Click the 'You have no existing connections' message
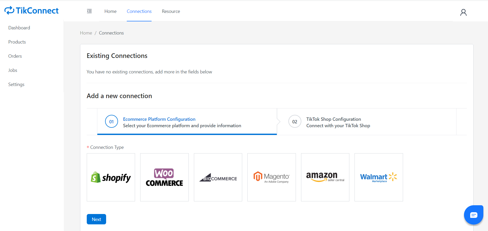This screenshot has width=488, height=231. pyautogui.click(x=149, y=72)
